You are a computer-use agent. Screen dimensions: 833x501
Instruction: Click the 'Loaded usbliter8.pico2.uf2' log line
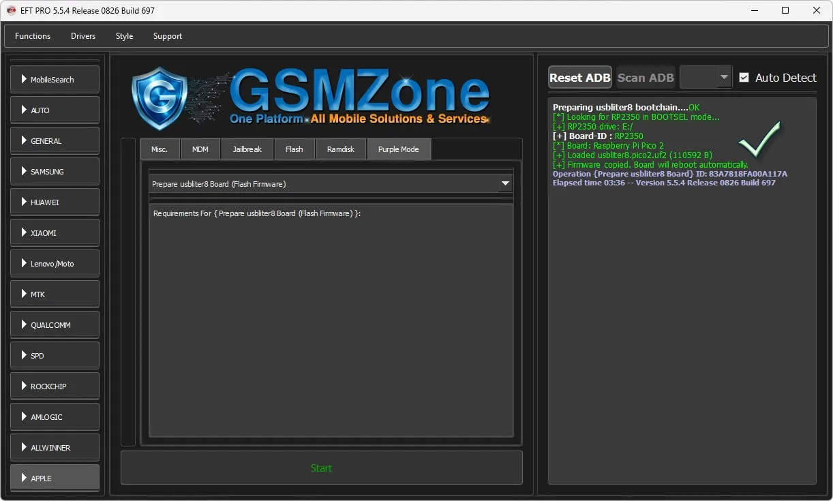(633, 155)
